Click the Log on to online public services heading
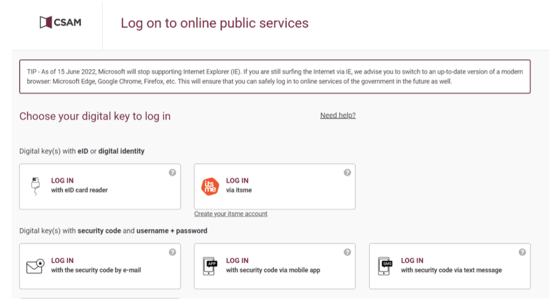560x304 pixels. [214, 23]
